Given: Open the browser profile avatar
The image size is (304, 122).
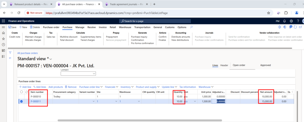Looking at the screenshot, I should point(297,13).
